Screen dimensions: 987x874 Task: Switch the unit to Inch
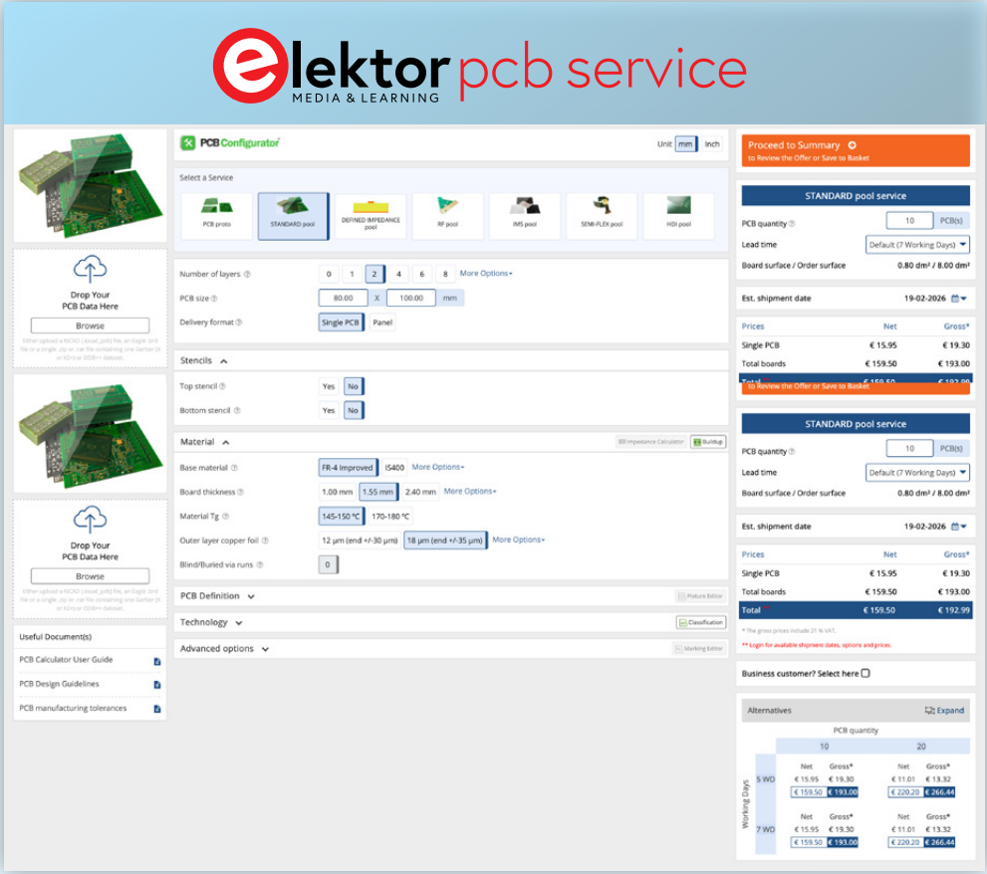tap(712, 143)
